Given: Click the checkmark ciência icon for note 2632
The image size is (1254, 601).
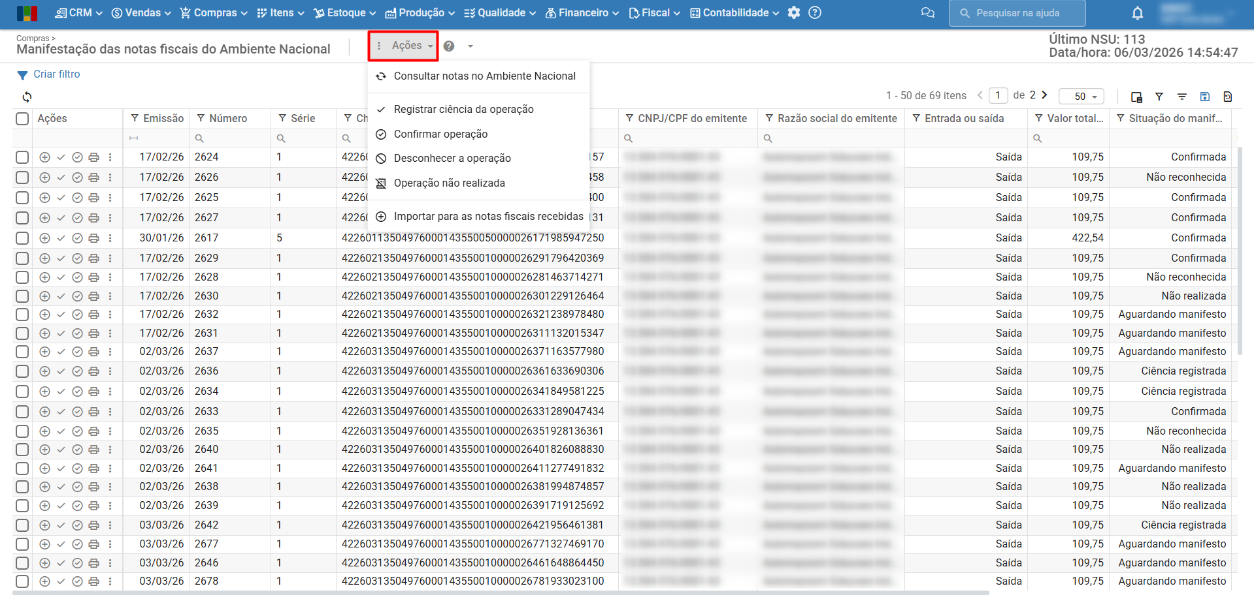Looking at the screenshot, I should [x=61, y=315].
